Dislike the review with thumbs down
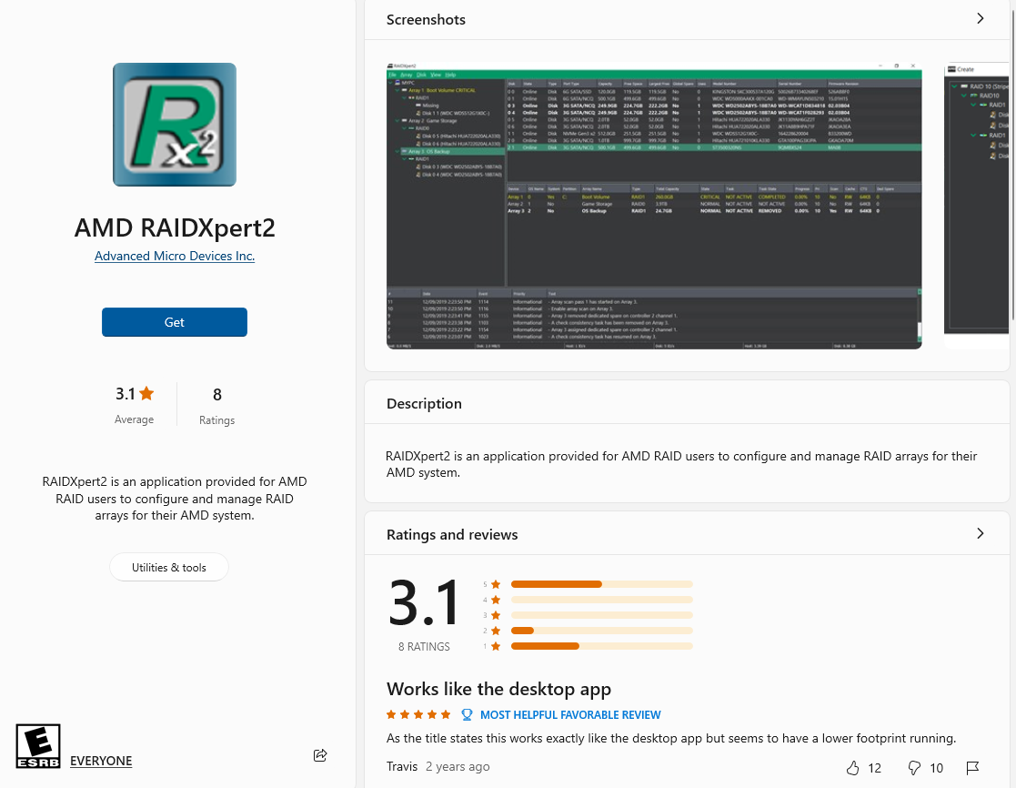This screenshot has width=1016, height=788. pyautogui.click(x=915, y=768)
